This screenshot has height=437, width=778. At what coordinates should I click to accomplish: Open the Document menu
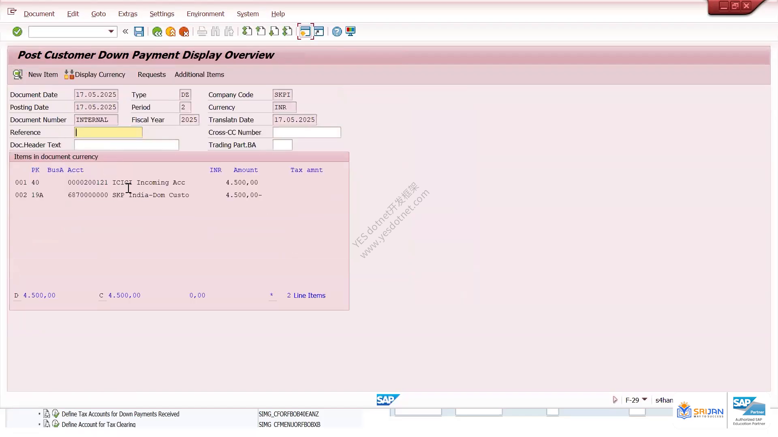pyautogui.click(x=39, y=14)
